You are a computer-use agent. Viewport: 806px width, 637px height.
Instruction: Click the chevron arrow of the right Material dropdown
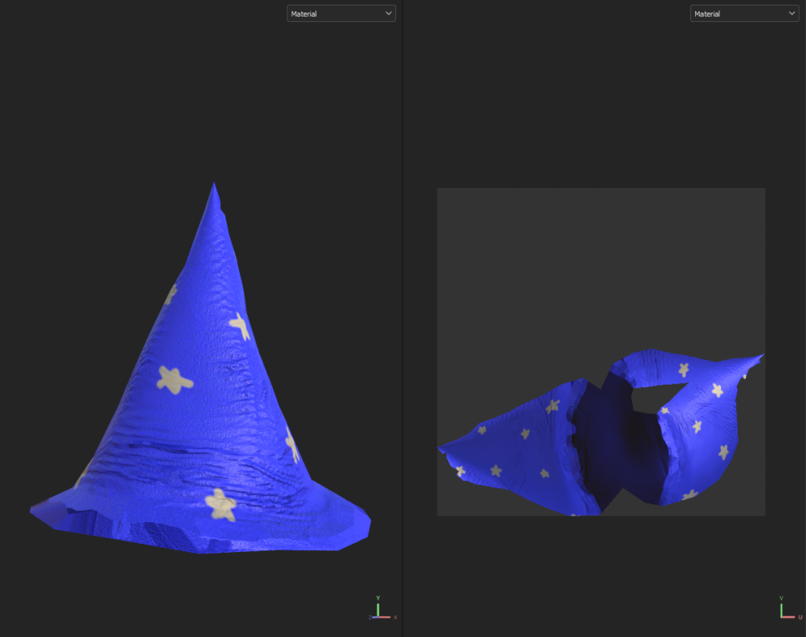(790, 13)
